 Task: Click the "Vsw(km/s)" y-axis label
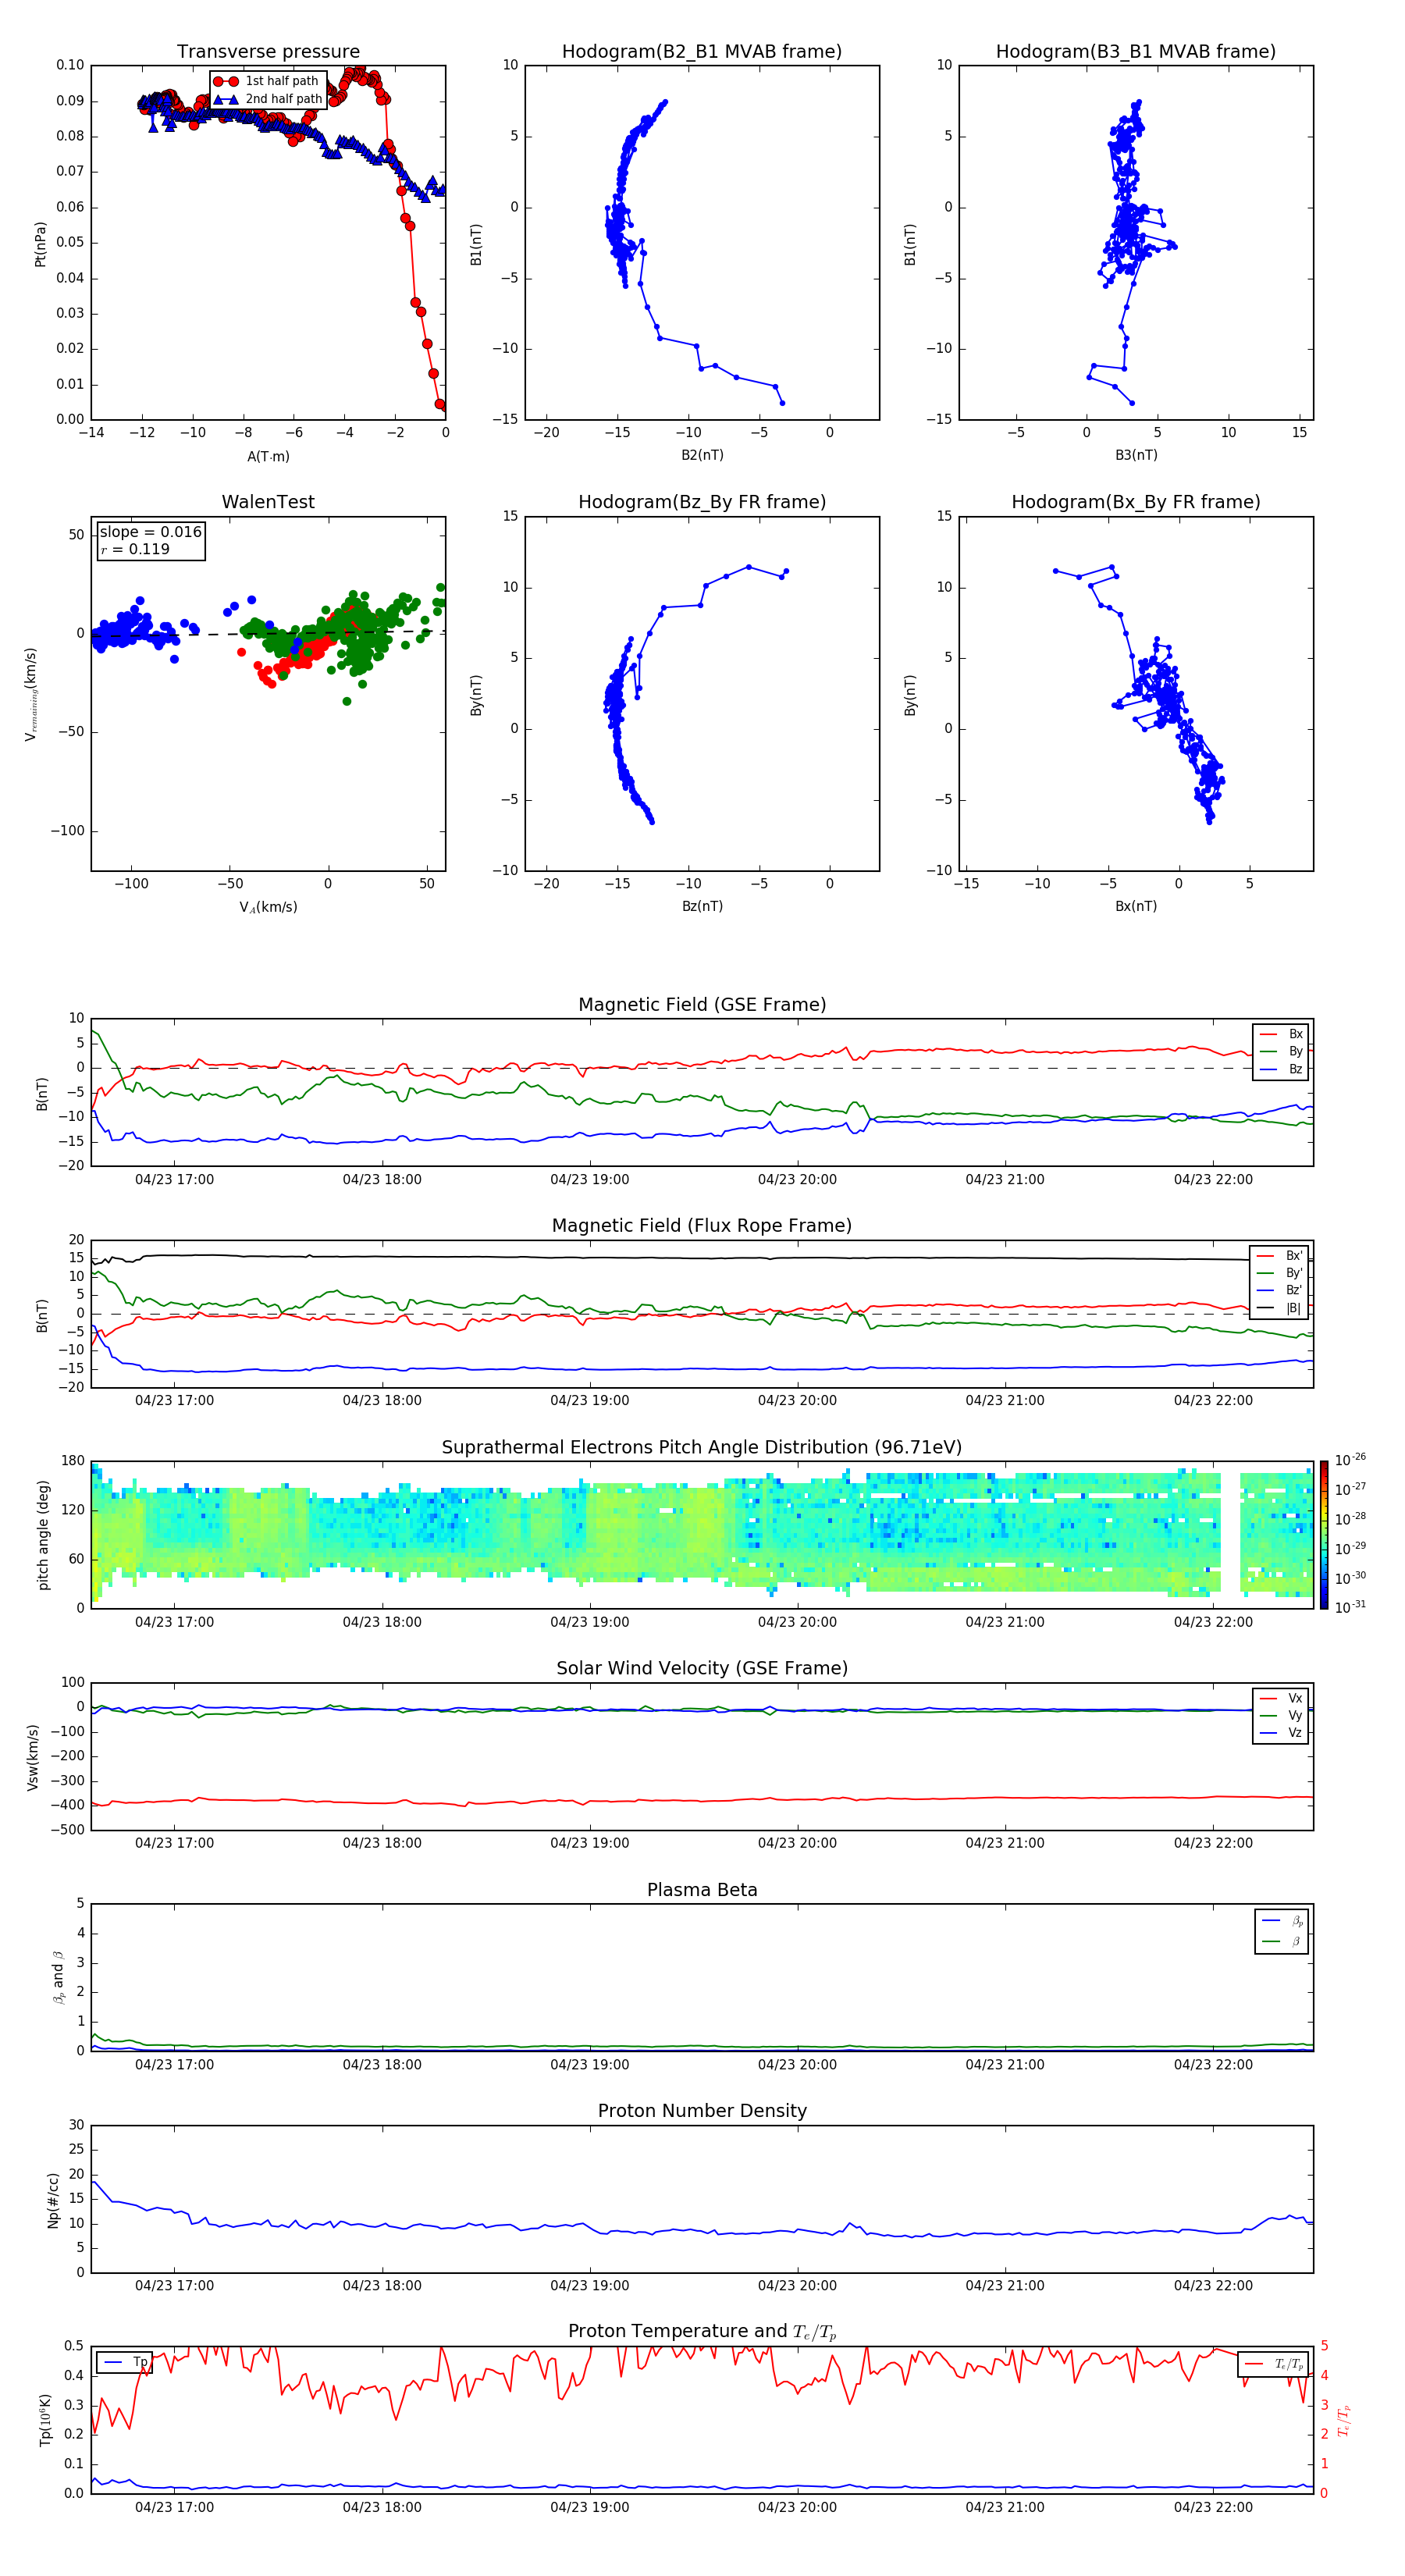click(32, 1757)
